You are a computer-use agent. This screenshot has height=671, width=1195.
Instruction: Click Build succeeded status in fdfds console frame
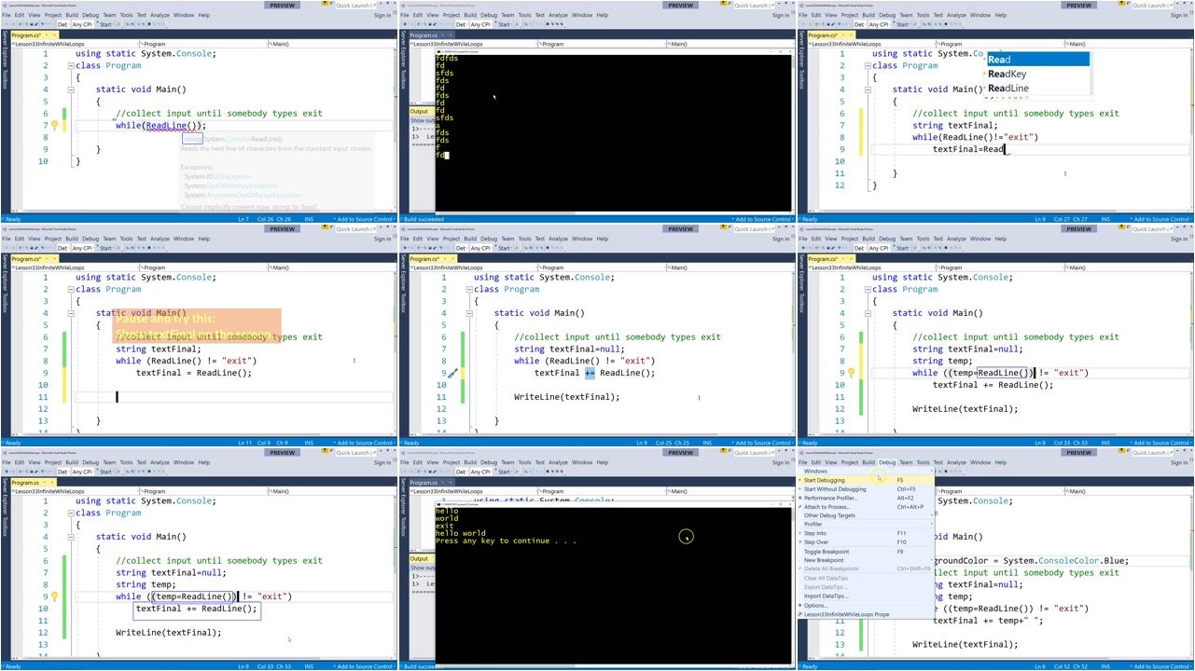click(x=422, y=219)
